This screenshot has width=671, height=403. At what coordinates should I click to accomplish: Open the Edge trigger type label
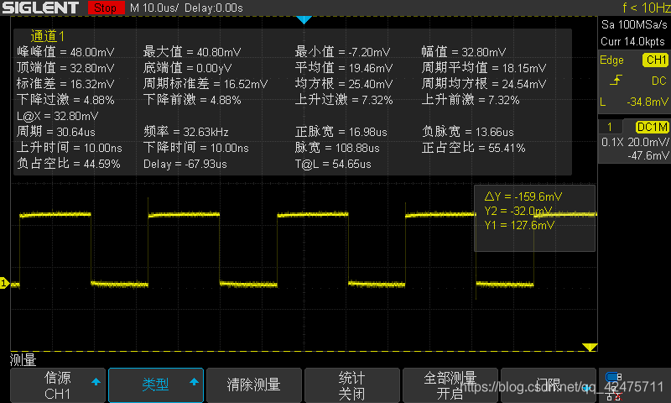611,60
